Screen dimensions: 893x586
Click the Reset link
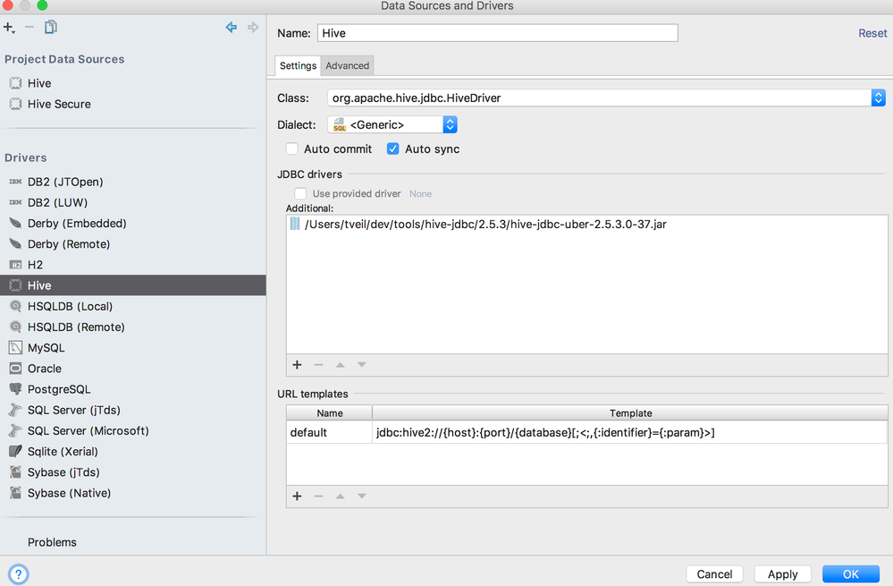[872, 33]
